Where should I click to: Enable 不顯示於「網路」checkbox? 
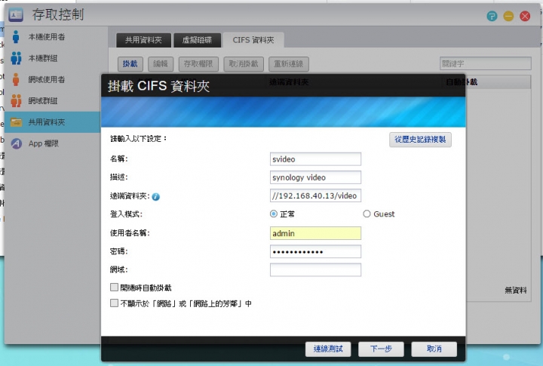pyautogui.click(x=114, y=303)
